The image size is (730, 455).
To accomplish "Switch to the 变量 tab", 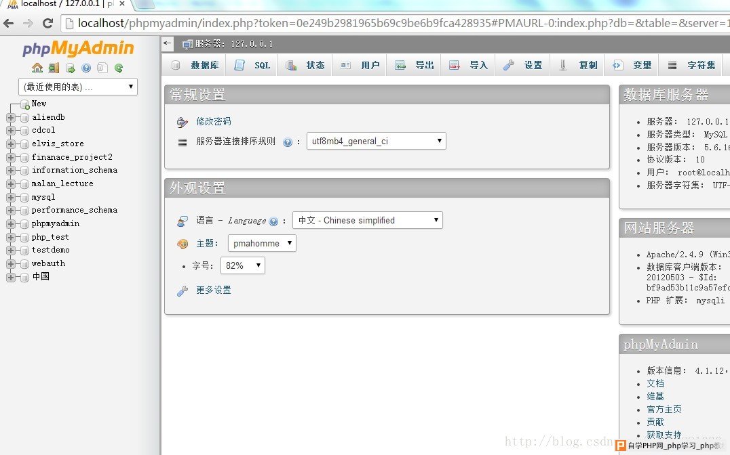I will [x=632, y=65].
